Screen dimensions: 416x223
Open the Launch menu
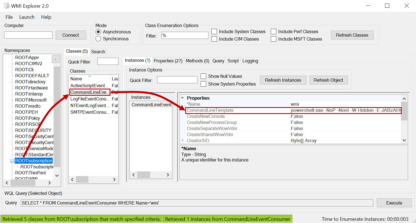27,17
